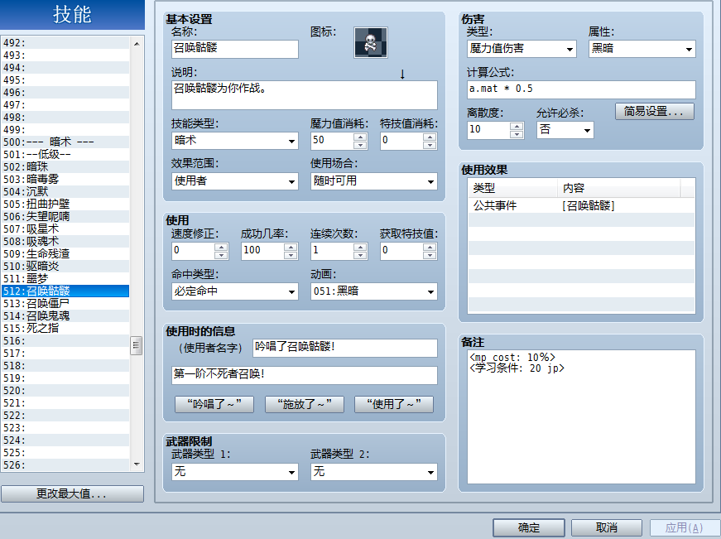Select empty skill slot 516:
The width and height of the screenshot is (721, 539).
click(65, 341)
